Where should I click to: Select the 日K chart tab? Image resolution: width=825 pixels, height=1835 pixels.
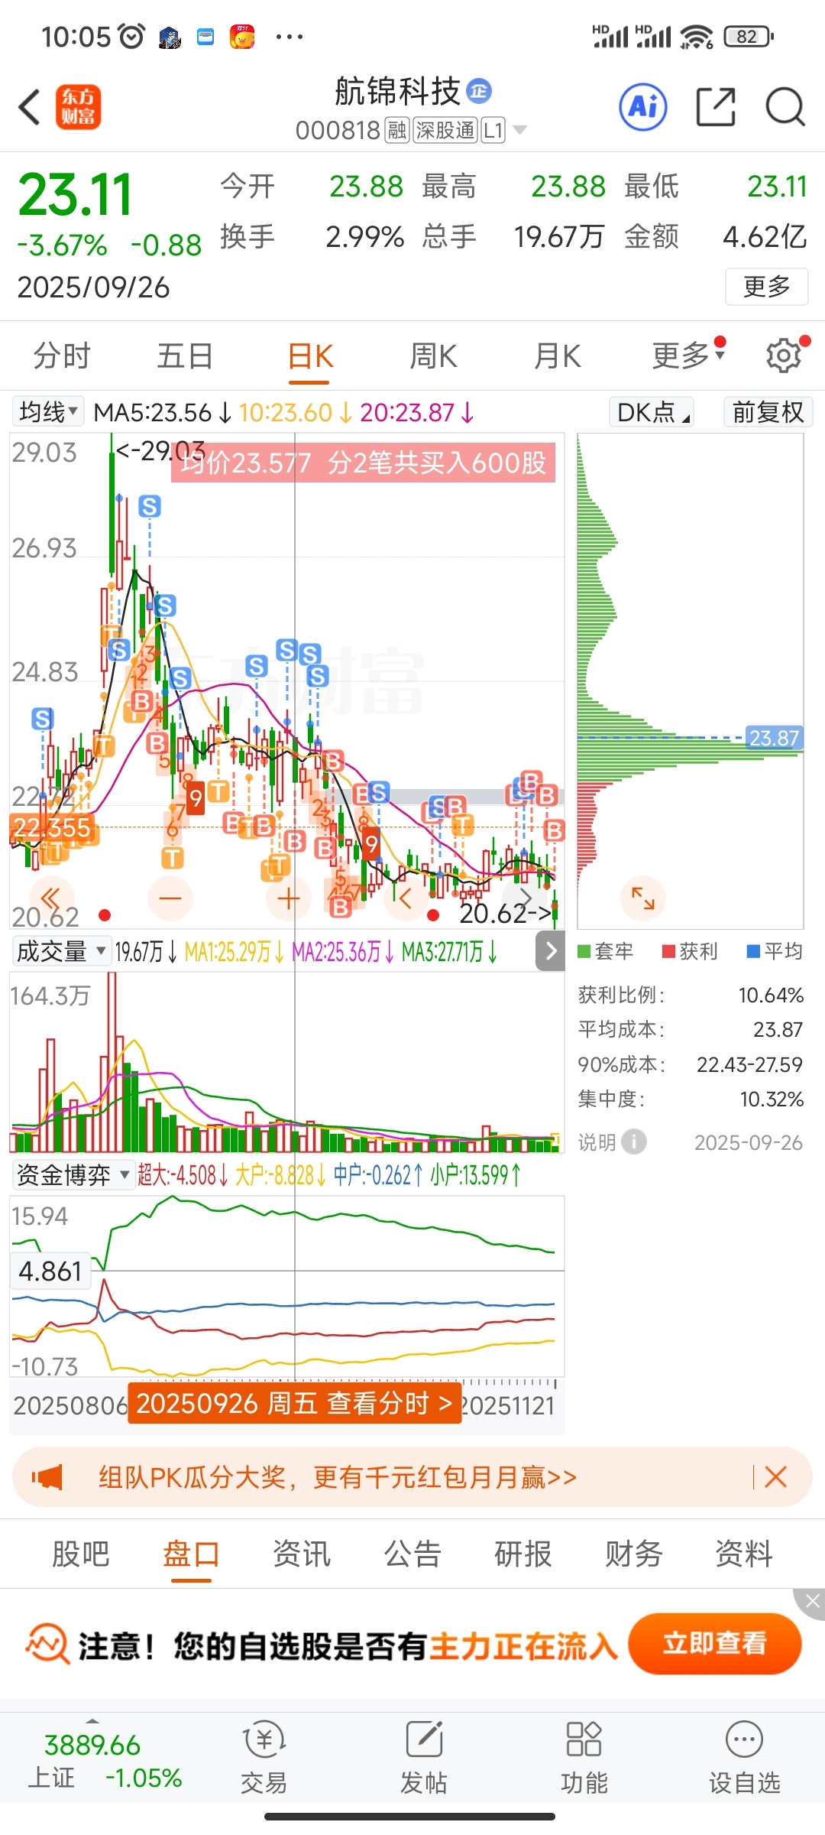[310, 356]
